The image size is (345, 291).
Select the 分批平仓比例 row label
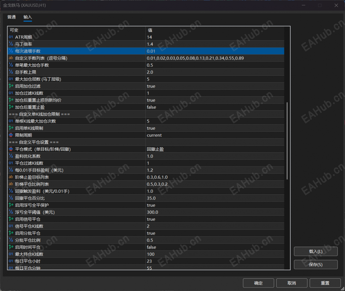point(28,240)
